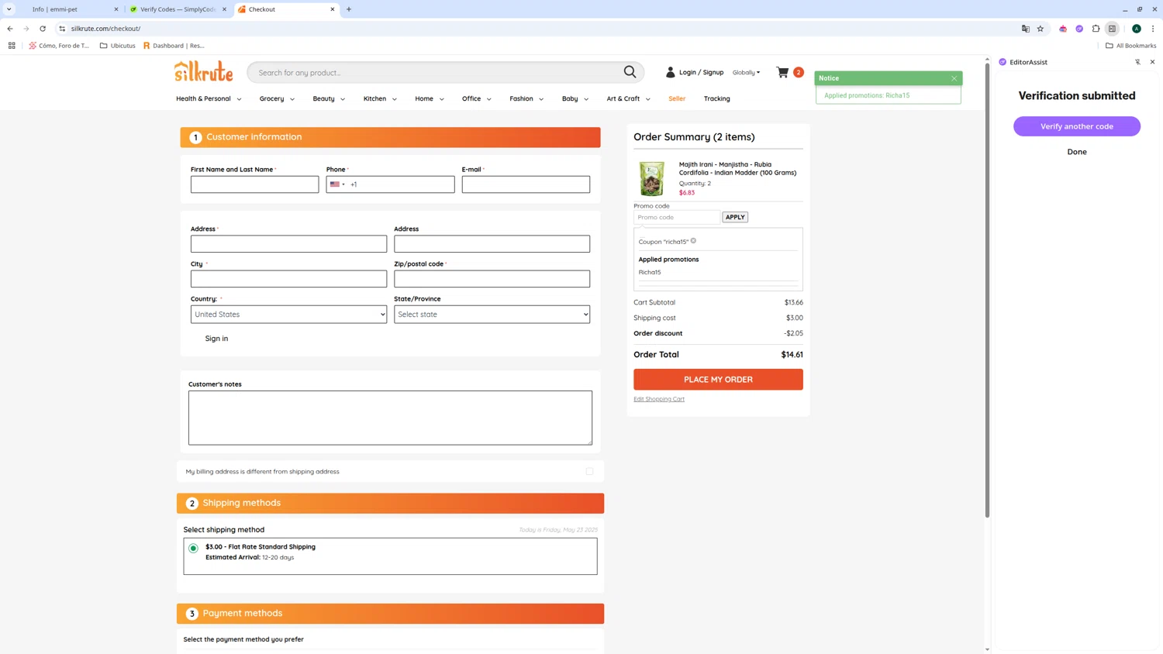Click the Login / Signup user icon

pyautogui.click(x=671, y=72)
